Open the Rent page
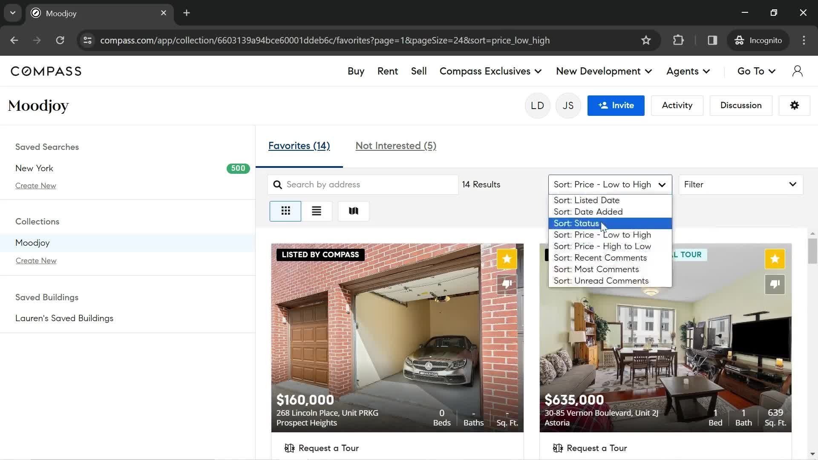This screenshot has height=460, width=818. [387, 71]
